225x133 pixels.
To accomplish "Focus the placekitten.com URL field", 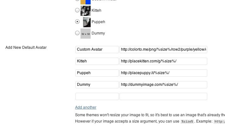I will 163,61.
